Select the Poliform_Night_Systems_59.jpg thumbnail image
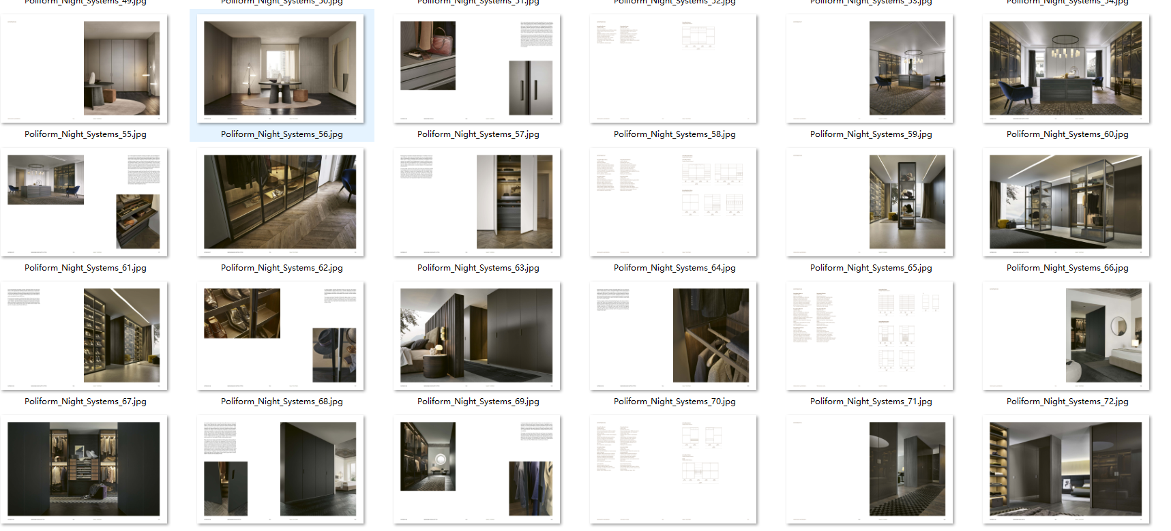Screen dimensions: 1171x531 coord(870,68)
